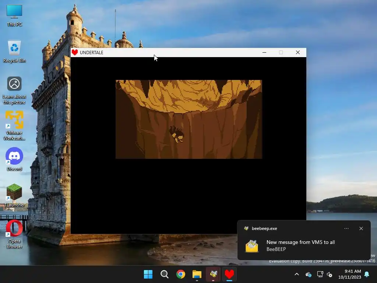This screenshot has height=283, width=377.
Task: Minimize the UNDERTALE window
Action: (264, 52)
